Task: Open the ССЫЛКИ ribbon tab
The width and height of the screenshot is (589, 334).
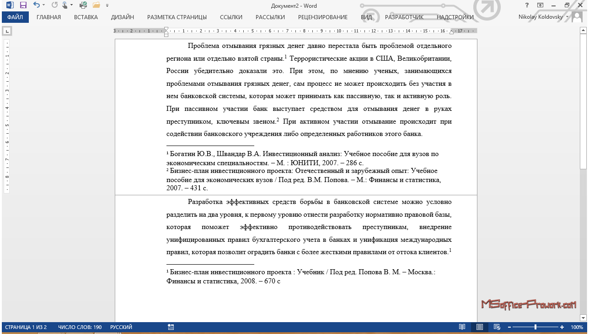Action: [231, 17]
